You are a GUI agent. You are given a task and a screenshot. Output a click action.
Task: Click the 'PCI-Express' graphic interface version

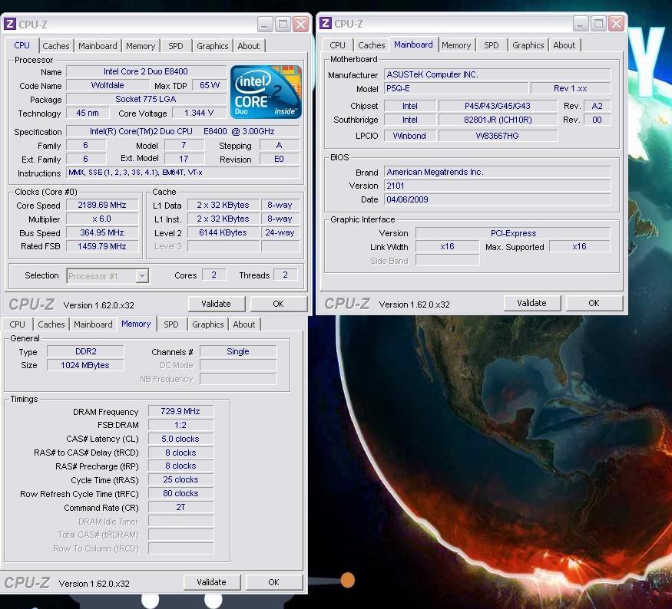tap(513, 233)
